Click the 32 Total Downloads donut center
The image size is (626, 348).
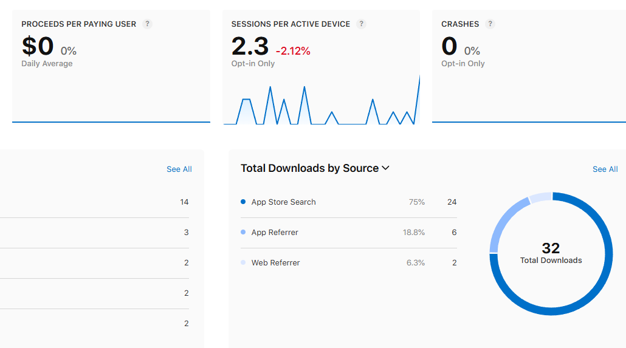(x=551, y=253)
